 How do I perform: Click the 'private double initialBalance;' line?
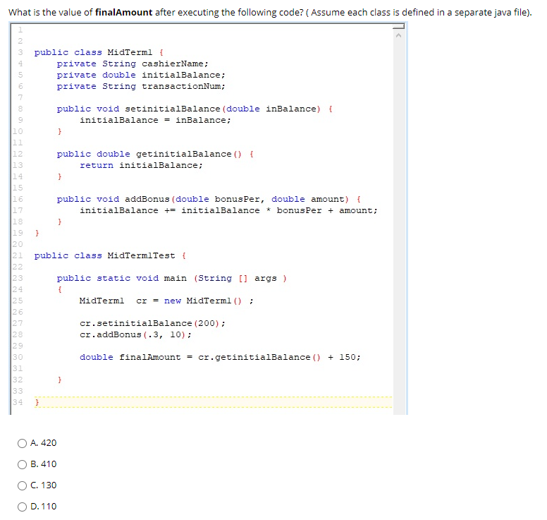coord(141,75)
